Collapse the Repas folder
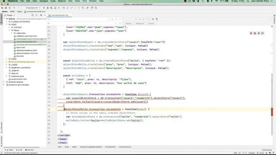This screenshot has height=155, width=276. (9, 30)
